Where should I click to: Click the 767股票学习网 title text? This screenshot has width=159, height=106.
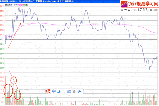[x=143, y=4]
